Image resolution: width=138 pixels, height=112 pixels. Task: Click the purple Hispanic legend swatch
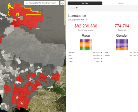pos(102,52)
